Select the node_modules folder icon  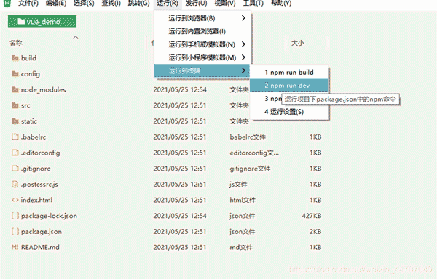[15, 90]
